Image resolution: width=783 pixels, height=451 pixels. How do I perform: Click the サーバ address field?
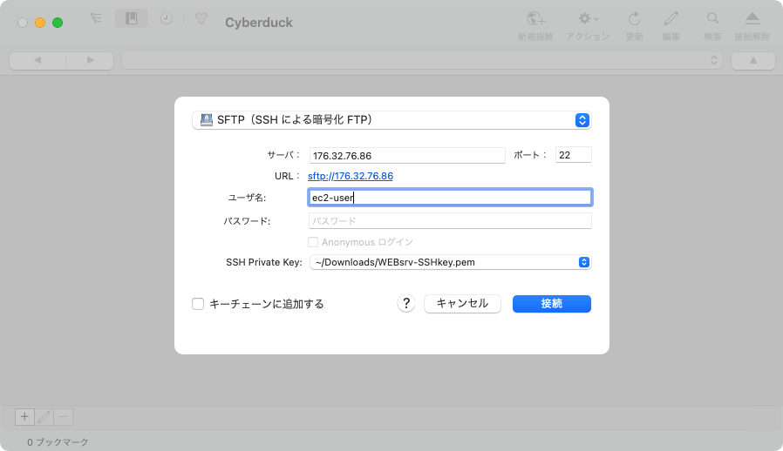(407, 155)
